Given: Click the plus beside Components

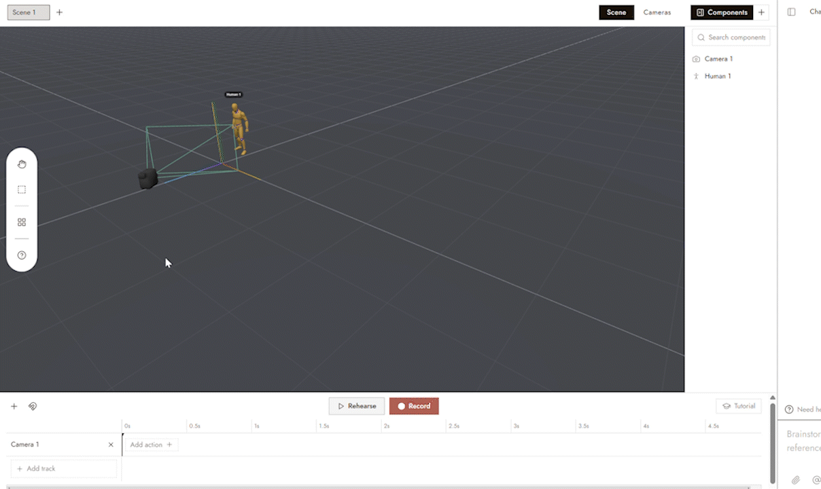Looking at the screenshot, I should click(x=762, y=12).
